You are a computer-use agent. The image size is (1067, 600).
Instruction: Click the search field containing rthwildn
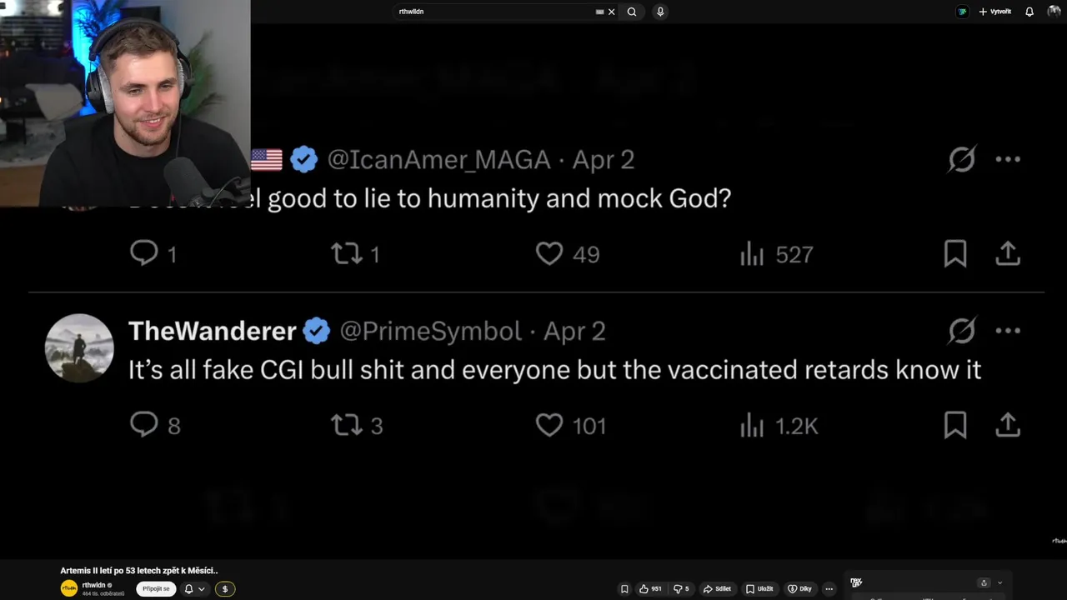tap(492, 12)
